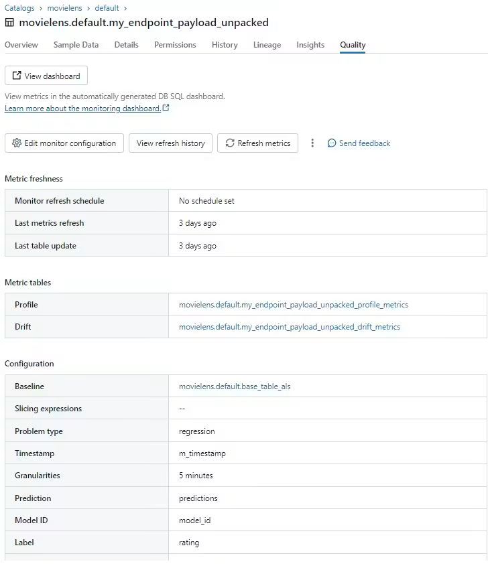The height and width of the screenshot is (564, 488).
Task: Click the 'Baseline' row label
Action: [x=29, y=386]
